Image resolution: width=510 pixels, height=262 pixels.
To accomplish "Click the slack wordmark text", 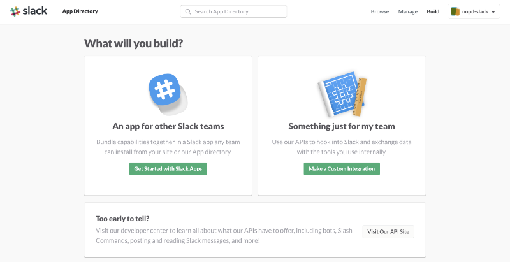I will pos(35,11).
